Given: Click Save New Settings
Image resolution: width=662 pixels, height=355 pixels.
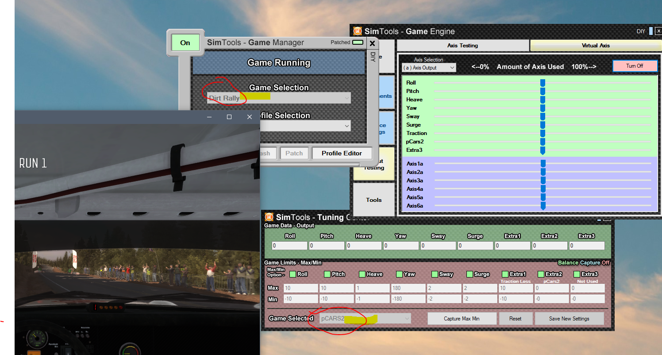Looking at the screenshot, I should [x=569, y=319].
